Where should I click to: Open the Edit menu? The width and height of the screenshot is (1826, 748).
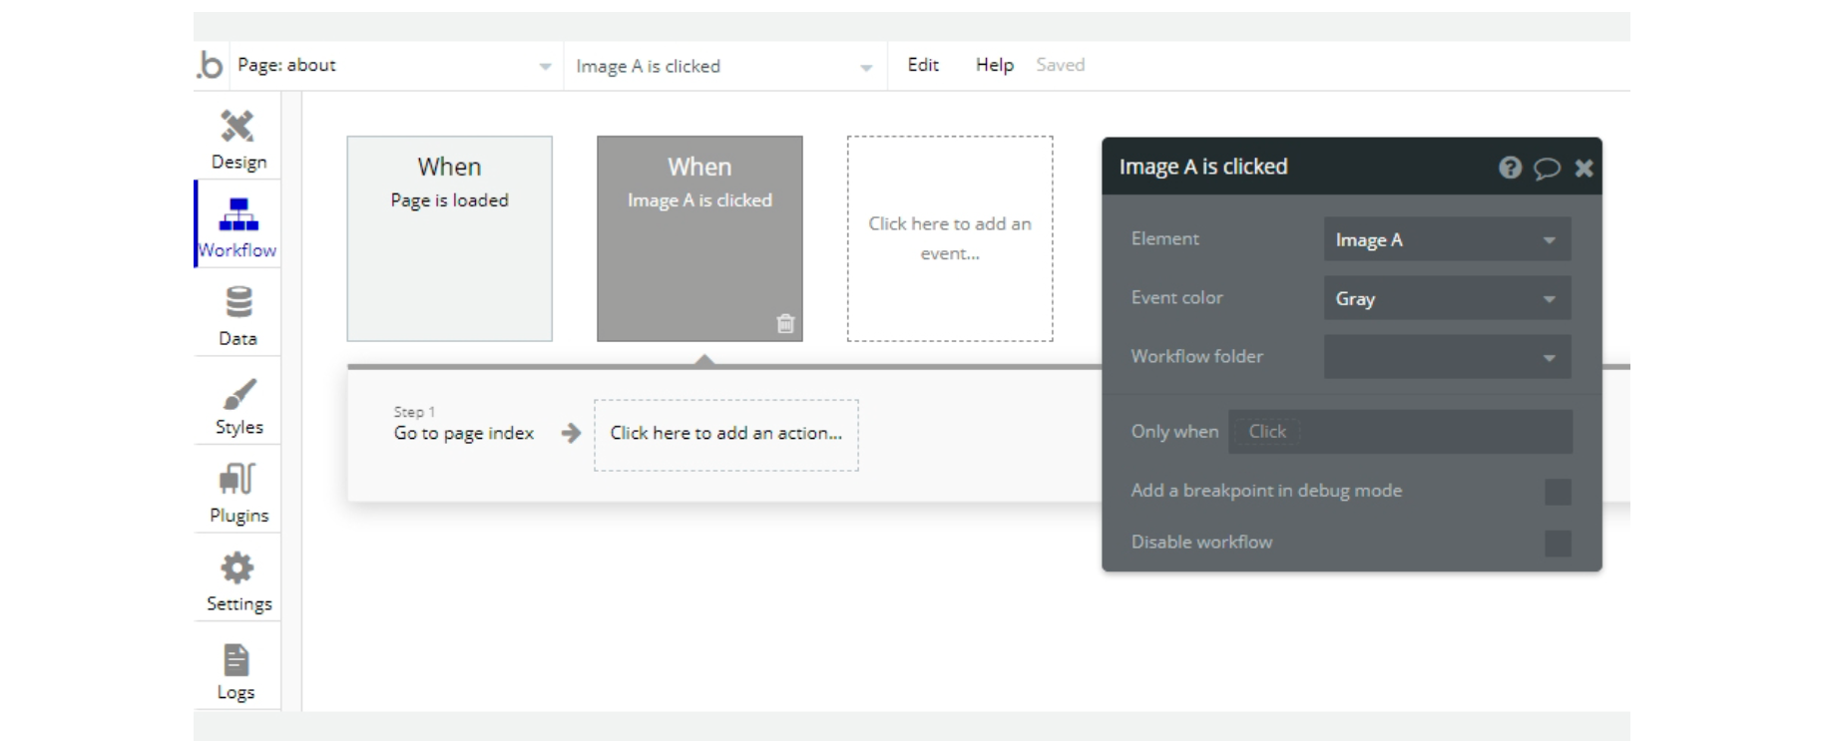coord(922,65)
